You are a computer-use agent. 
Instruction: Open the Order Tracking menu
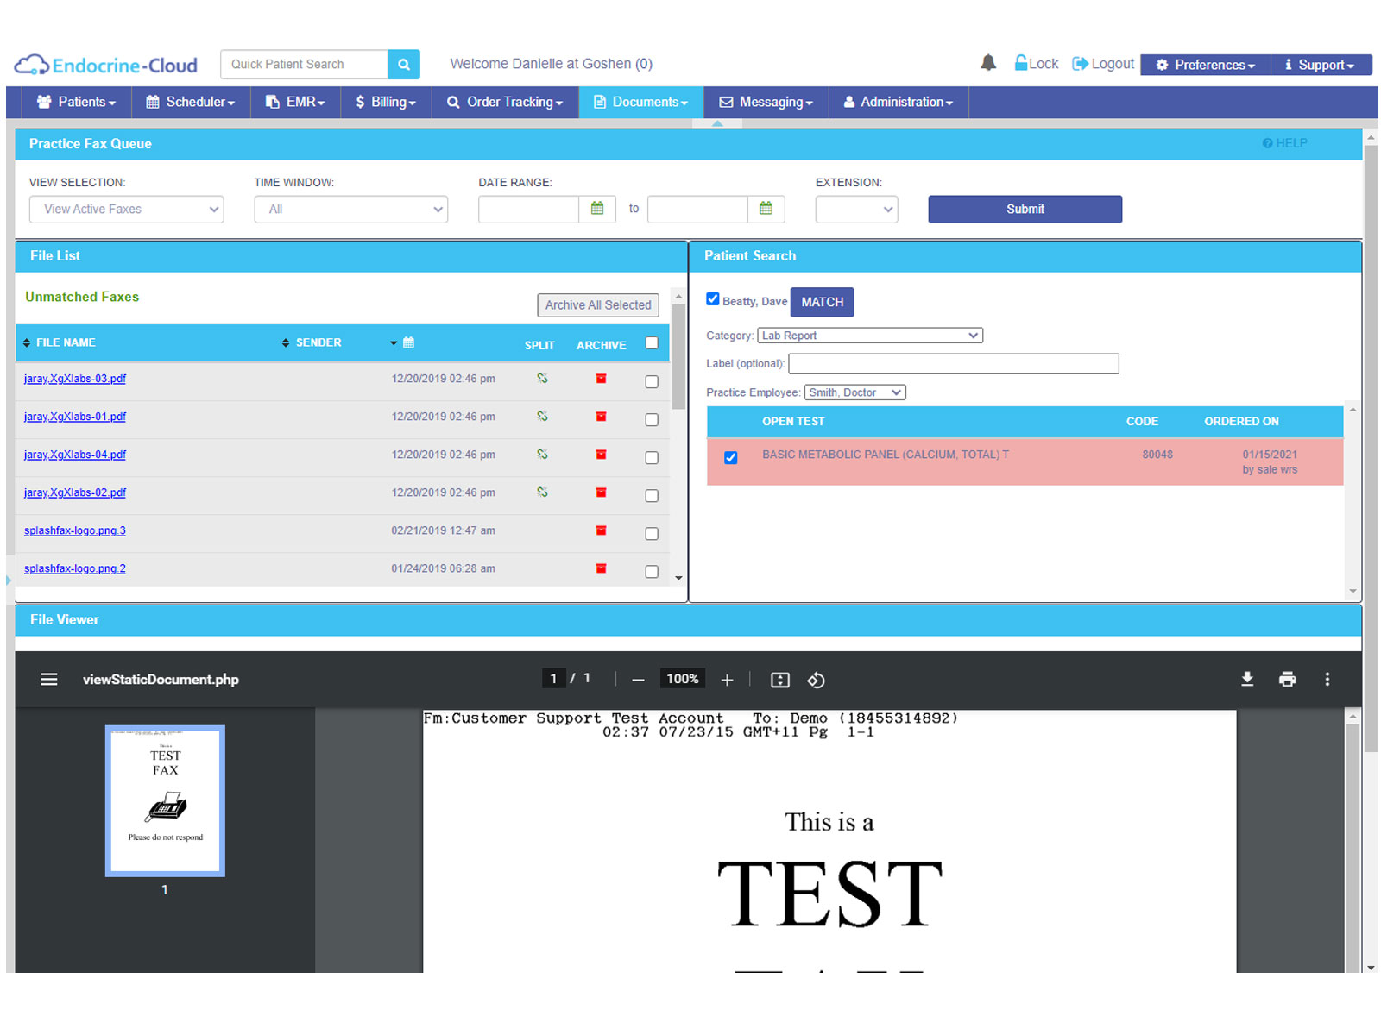pos(505,102)
